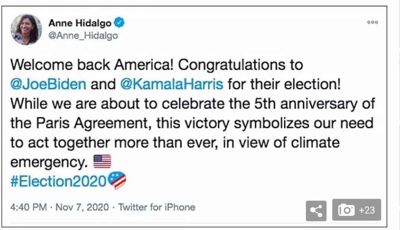400x230 pixels.
Task: Click the Nov 7, 2020 date
Action: tap(82, 207)
